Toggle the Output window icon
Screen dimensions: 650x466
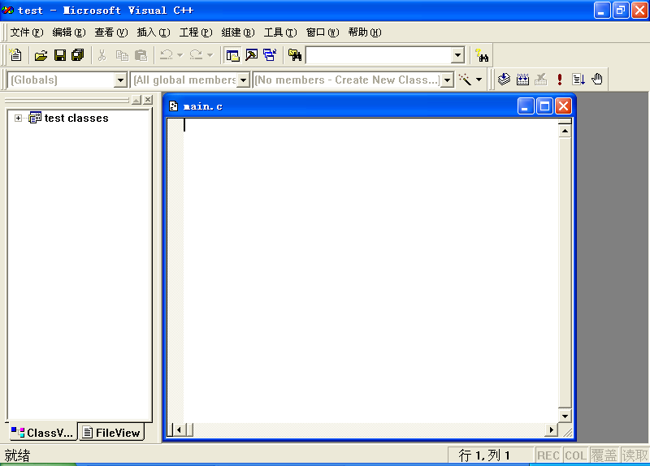[252, 55]
